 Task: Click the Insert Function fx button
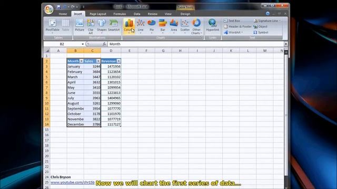click(x=104, y=44)
